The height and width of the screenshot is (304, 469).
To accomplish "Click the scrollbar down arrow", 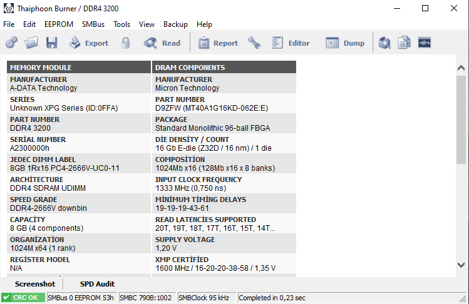I will pyautogui.click(x=461, y=265).
